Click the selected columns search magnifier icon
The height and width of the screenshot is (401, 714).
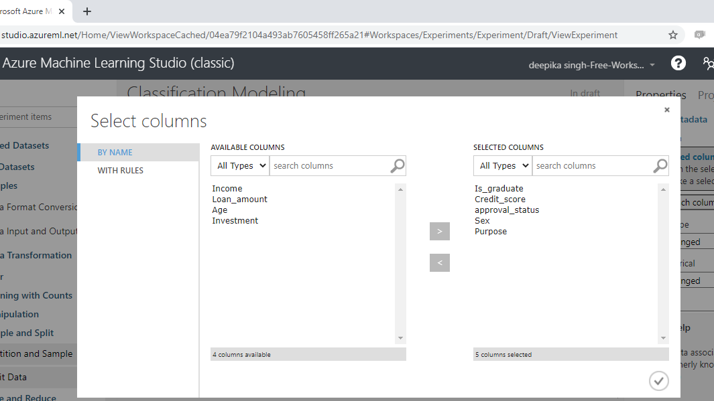point(660,166)
